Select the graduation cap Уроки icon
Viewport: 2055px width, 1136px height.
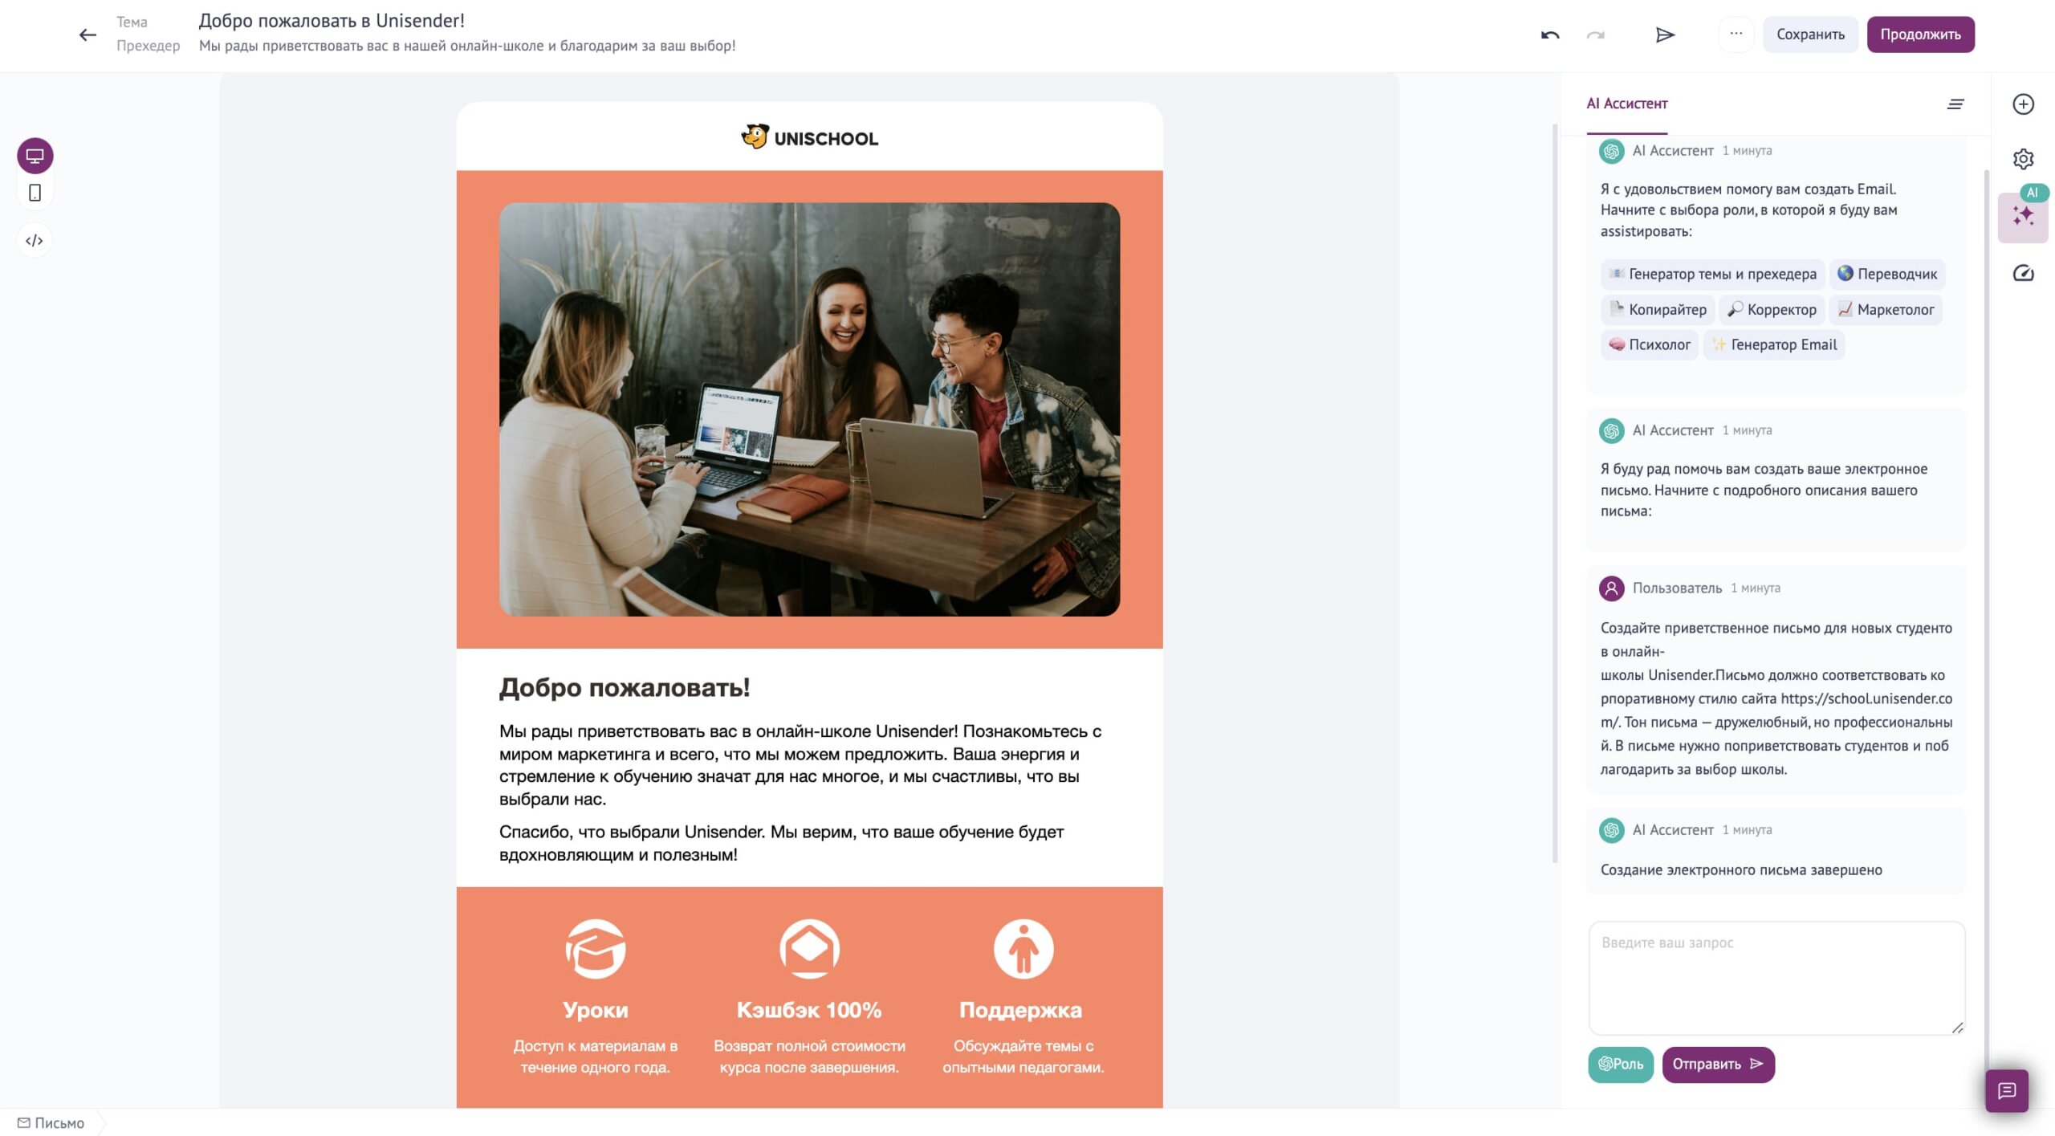(x=596, y=948)
